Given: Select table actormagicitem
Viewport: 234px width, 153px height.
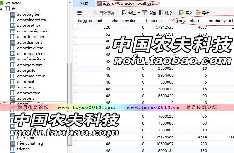Looking at the screenshot, I should pos(31,76).
